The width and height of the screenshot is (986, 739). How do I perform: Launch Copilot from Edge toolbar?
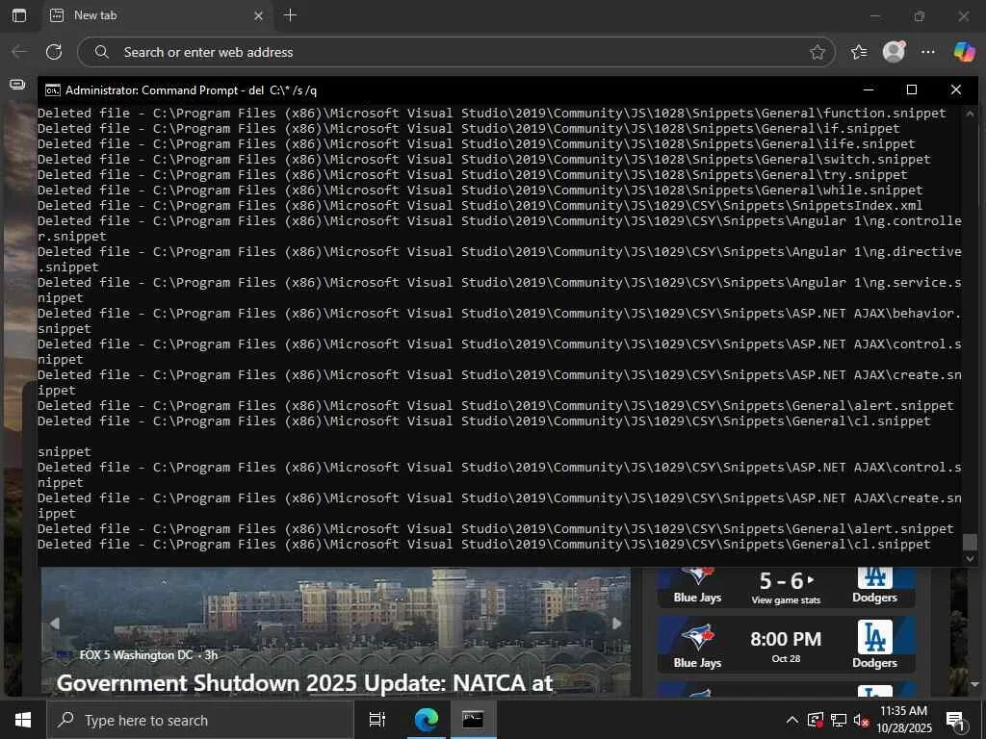pyautogui.click(x=963, y=52)
